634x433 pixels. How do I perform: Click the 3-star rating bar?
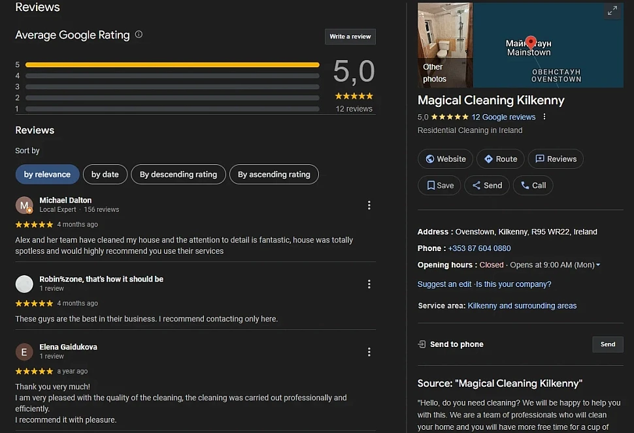tap(173, 87)
